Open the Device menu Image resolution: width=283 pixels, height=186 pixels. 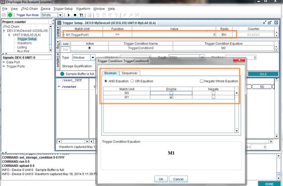tap(45, 9)
